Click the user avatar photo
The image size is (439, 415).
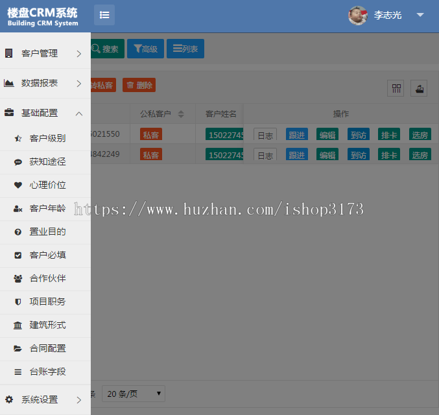click(x=357, y=16)
